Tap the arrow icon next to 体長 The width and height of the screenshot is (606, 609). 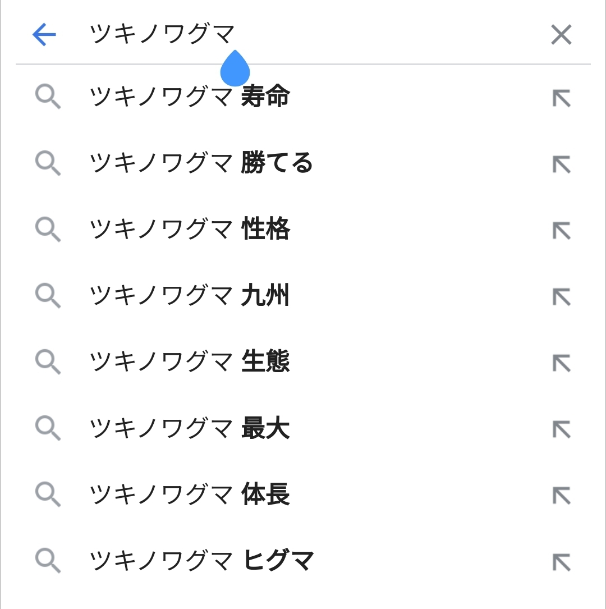(562, 496)
